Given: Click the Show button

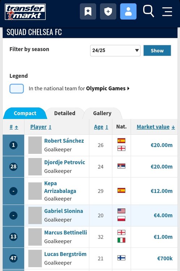Looking at the screenshot, I should coord(157,51).
